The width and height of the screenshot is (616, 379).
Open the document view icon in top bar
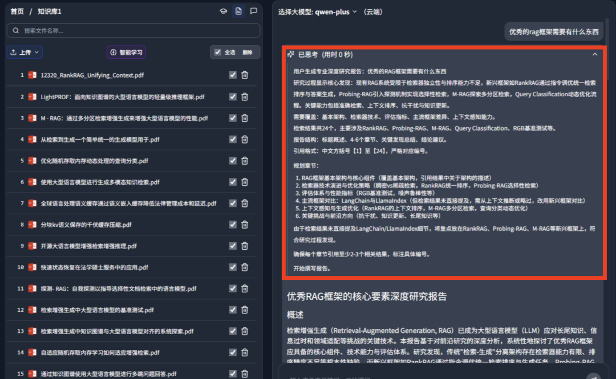point(238,10)
